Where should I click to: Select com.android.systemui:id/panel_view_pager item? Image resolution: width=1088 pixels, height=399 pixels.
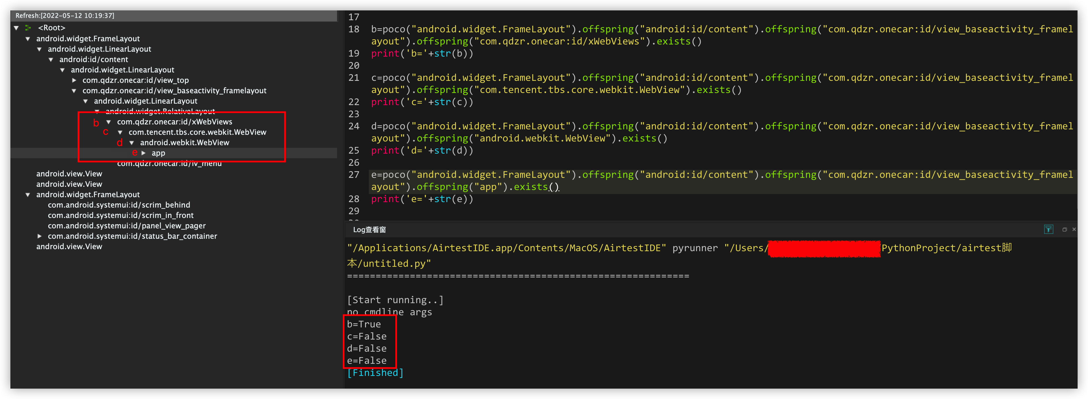[127, 226]
